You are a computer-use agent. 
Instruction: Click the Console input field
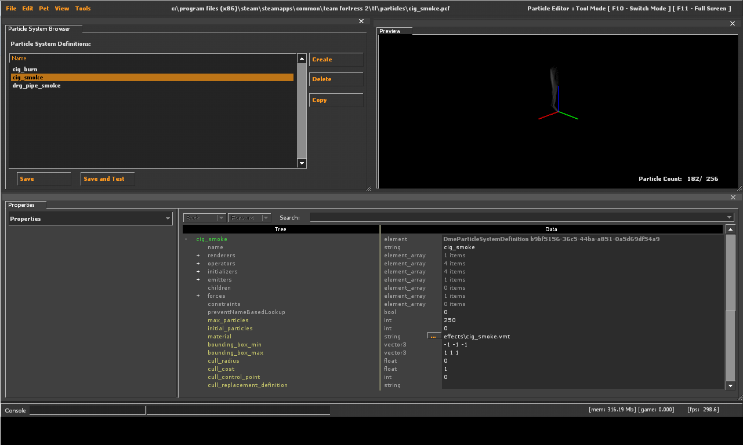(x=87, y=410)
